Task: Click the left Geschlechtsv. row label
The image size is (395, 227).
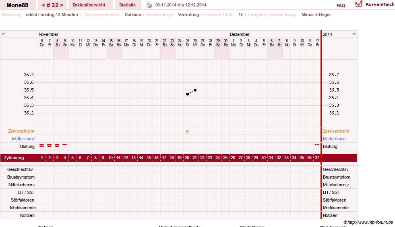Action: coord(21,169)
